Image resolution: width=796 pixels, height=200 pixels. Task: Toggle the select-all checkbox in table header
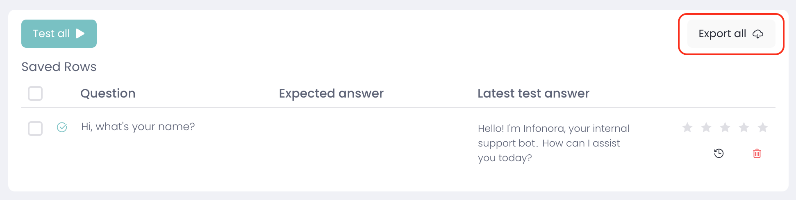click(x=35, y=93)
